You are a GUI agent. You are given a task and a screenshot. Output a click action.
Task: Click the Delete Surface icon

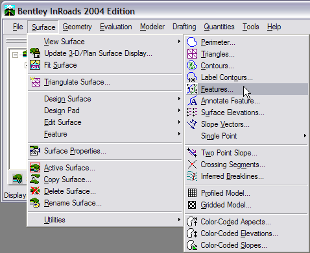pos(35,191)
